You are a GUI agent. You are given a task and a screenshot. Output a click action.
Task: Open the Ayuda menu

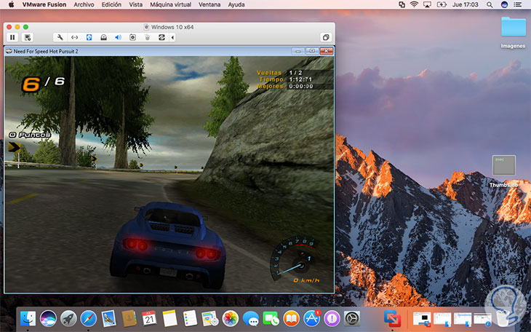[236, 4]
